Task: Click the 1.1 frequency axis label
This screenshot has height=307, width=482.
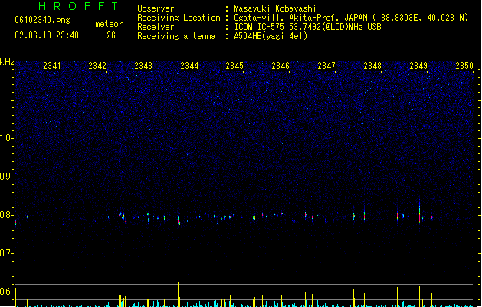Action: pos(6,100)
